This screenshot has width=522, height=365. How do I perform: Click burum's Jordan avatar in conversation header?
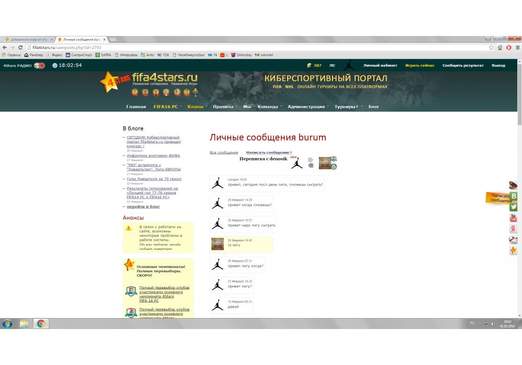coord(296,163)
